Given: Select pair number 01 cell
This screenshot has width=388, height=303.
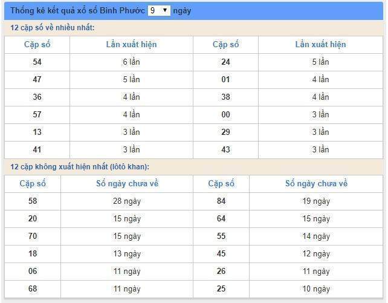Looking at the screenshot, I should pos(225,80).
